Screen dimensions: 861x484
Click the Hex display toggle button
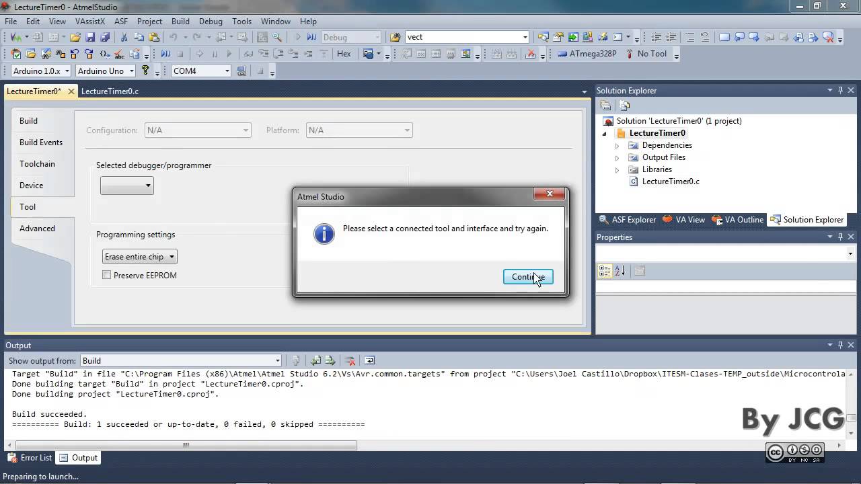pyautogui.click(x=344, y=54)
